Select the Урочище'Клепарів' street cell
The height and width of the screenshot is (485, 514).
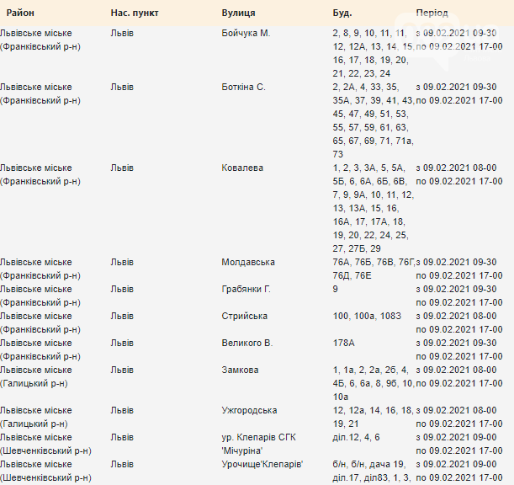[262, 464]
